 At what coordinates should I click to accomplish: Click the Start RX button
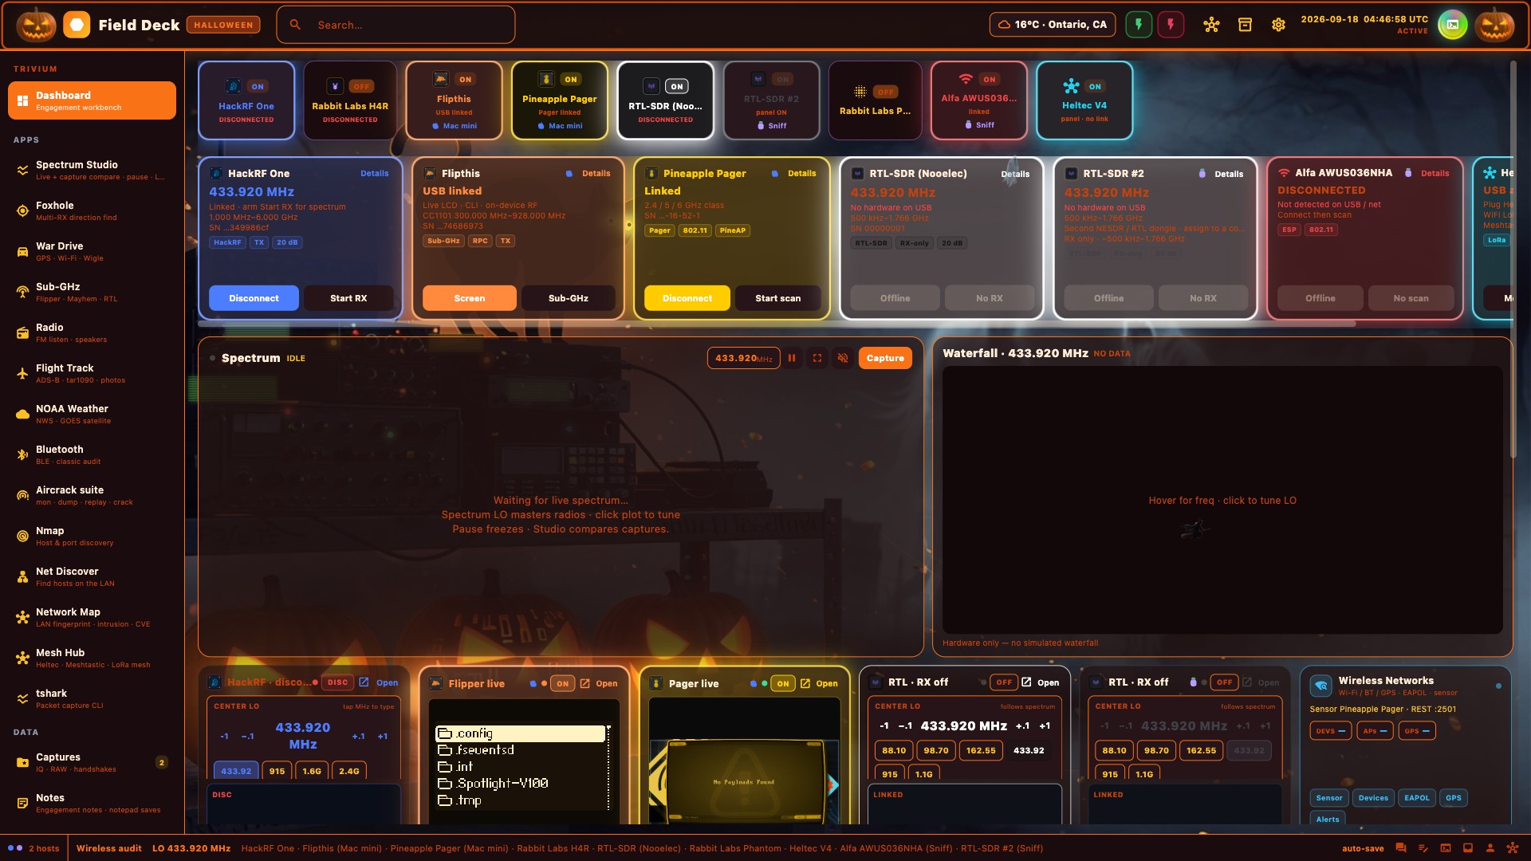pyautogui.click(x=348, y=298)
